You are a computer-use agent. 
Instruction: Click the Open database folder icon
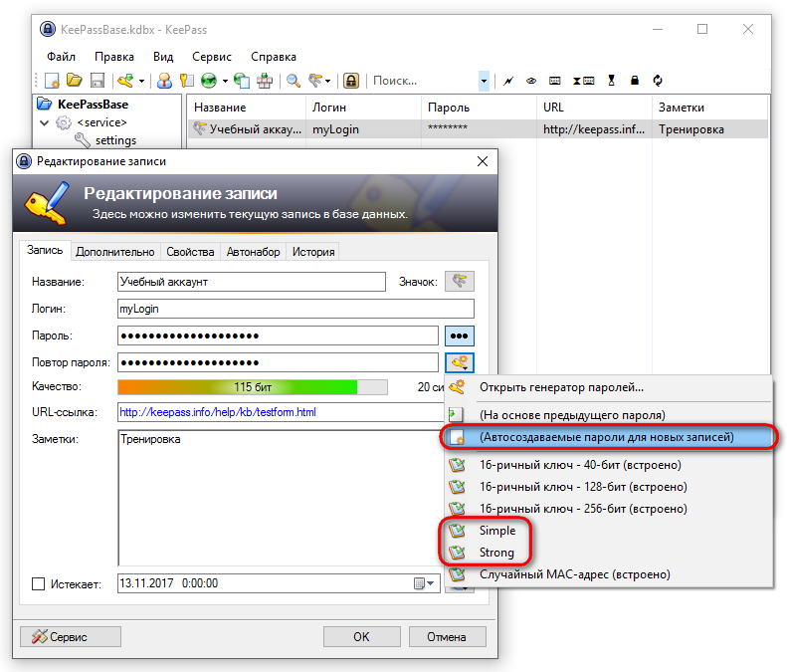click(x=75, y=81)
